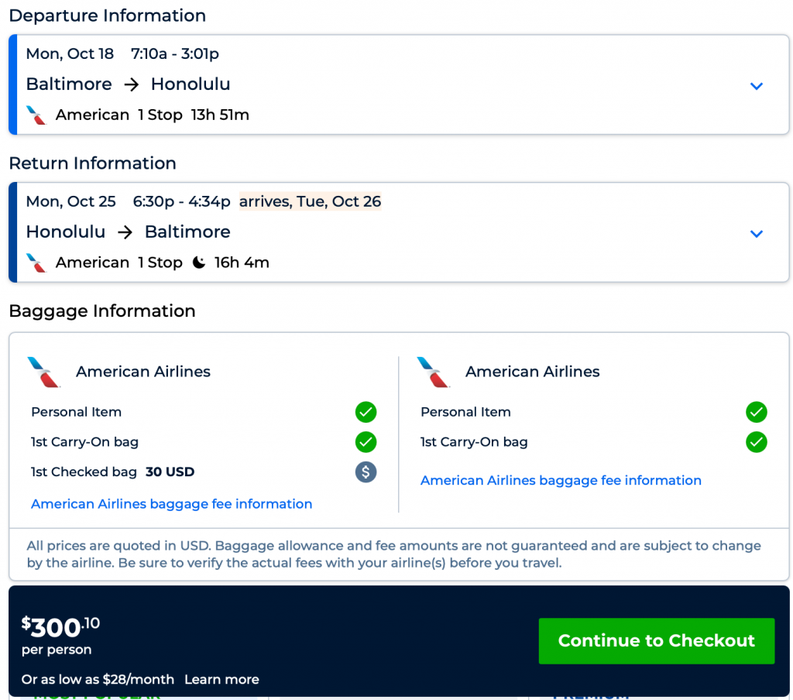This screenshot has height=700, width=793.
Task: Click the $300.10 per person price
Action: [60, 628]
